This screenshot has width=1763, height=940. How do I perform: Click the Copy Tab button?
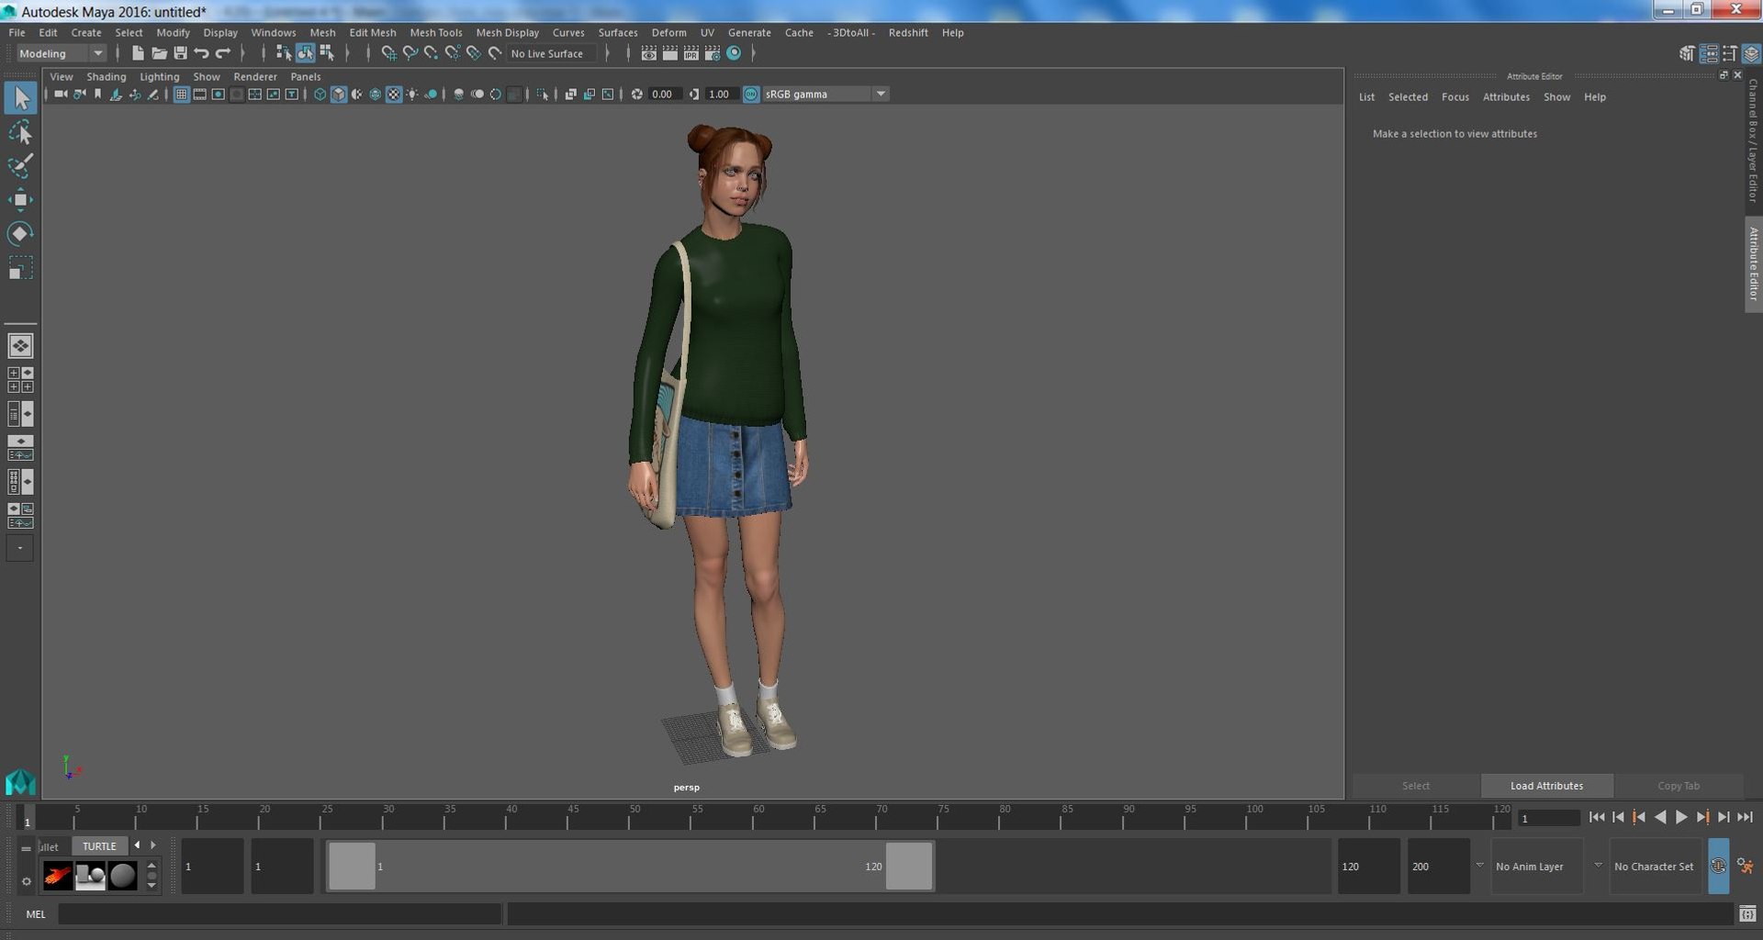pyautogui.click(x=1679, y=786)
